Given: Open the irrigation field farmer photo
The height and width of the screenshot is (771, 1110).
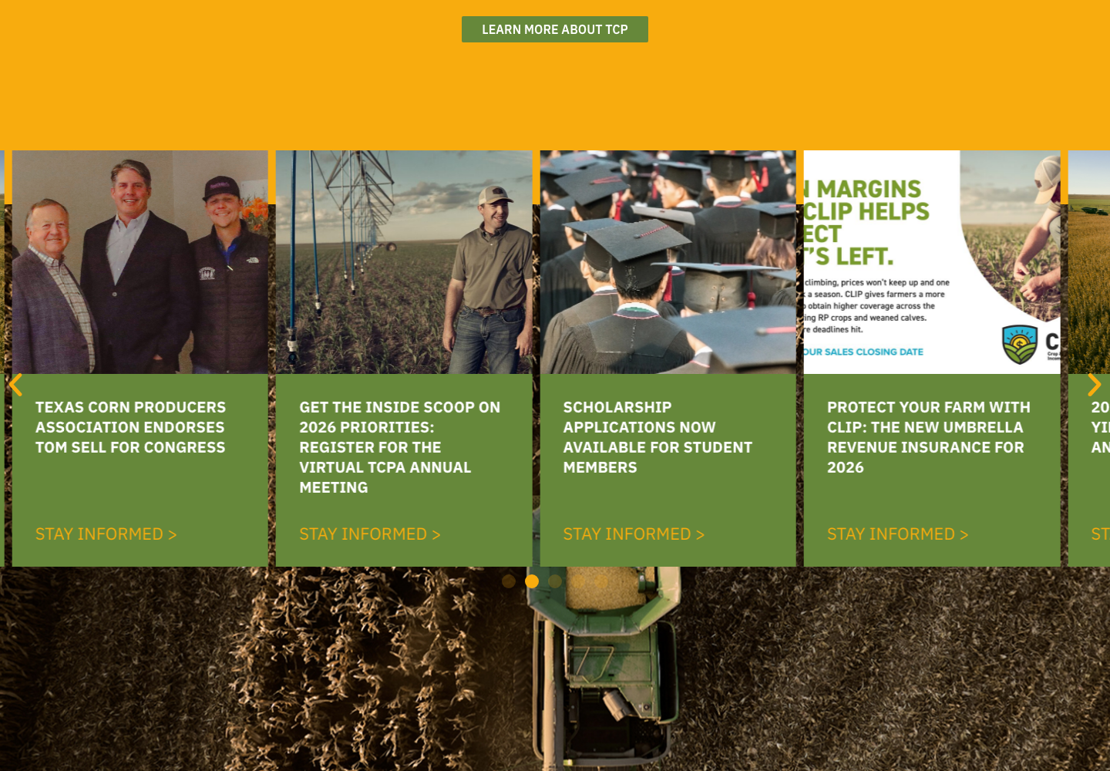Looking at the screenshot, I should [404, 262].
